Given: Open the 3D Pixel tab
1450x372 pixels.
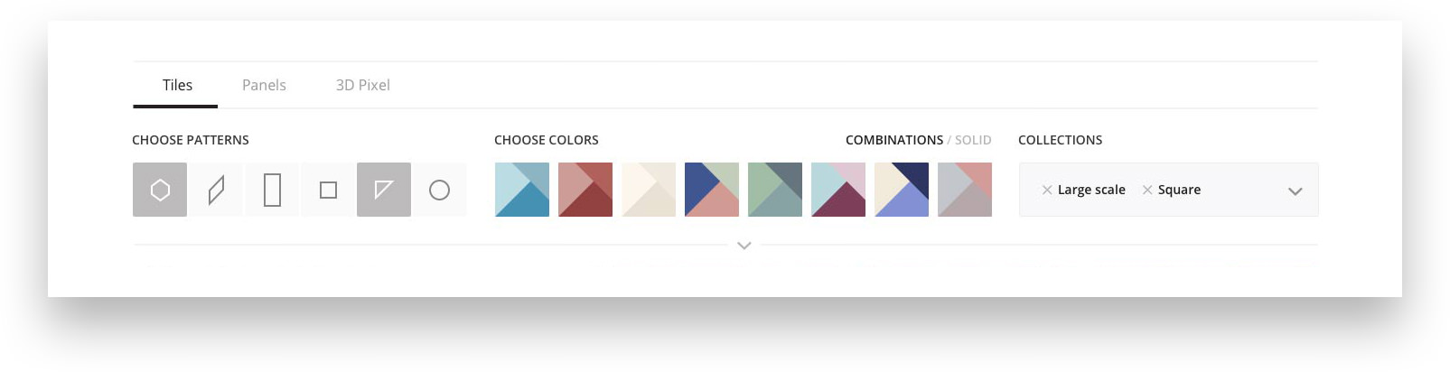Looking at the screenshot, I should pos(363,85).
